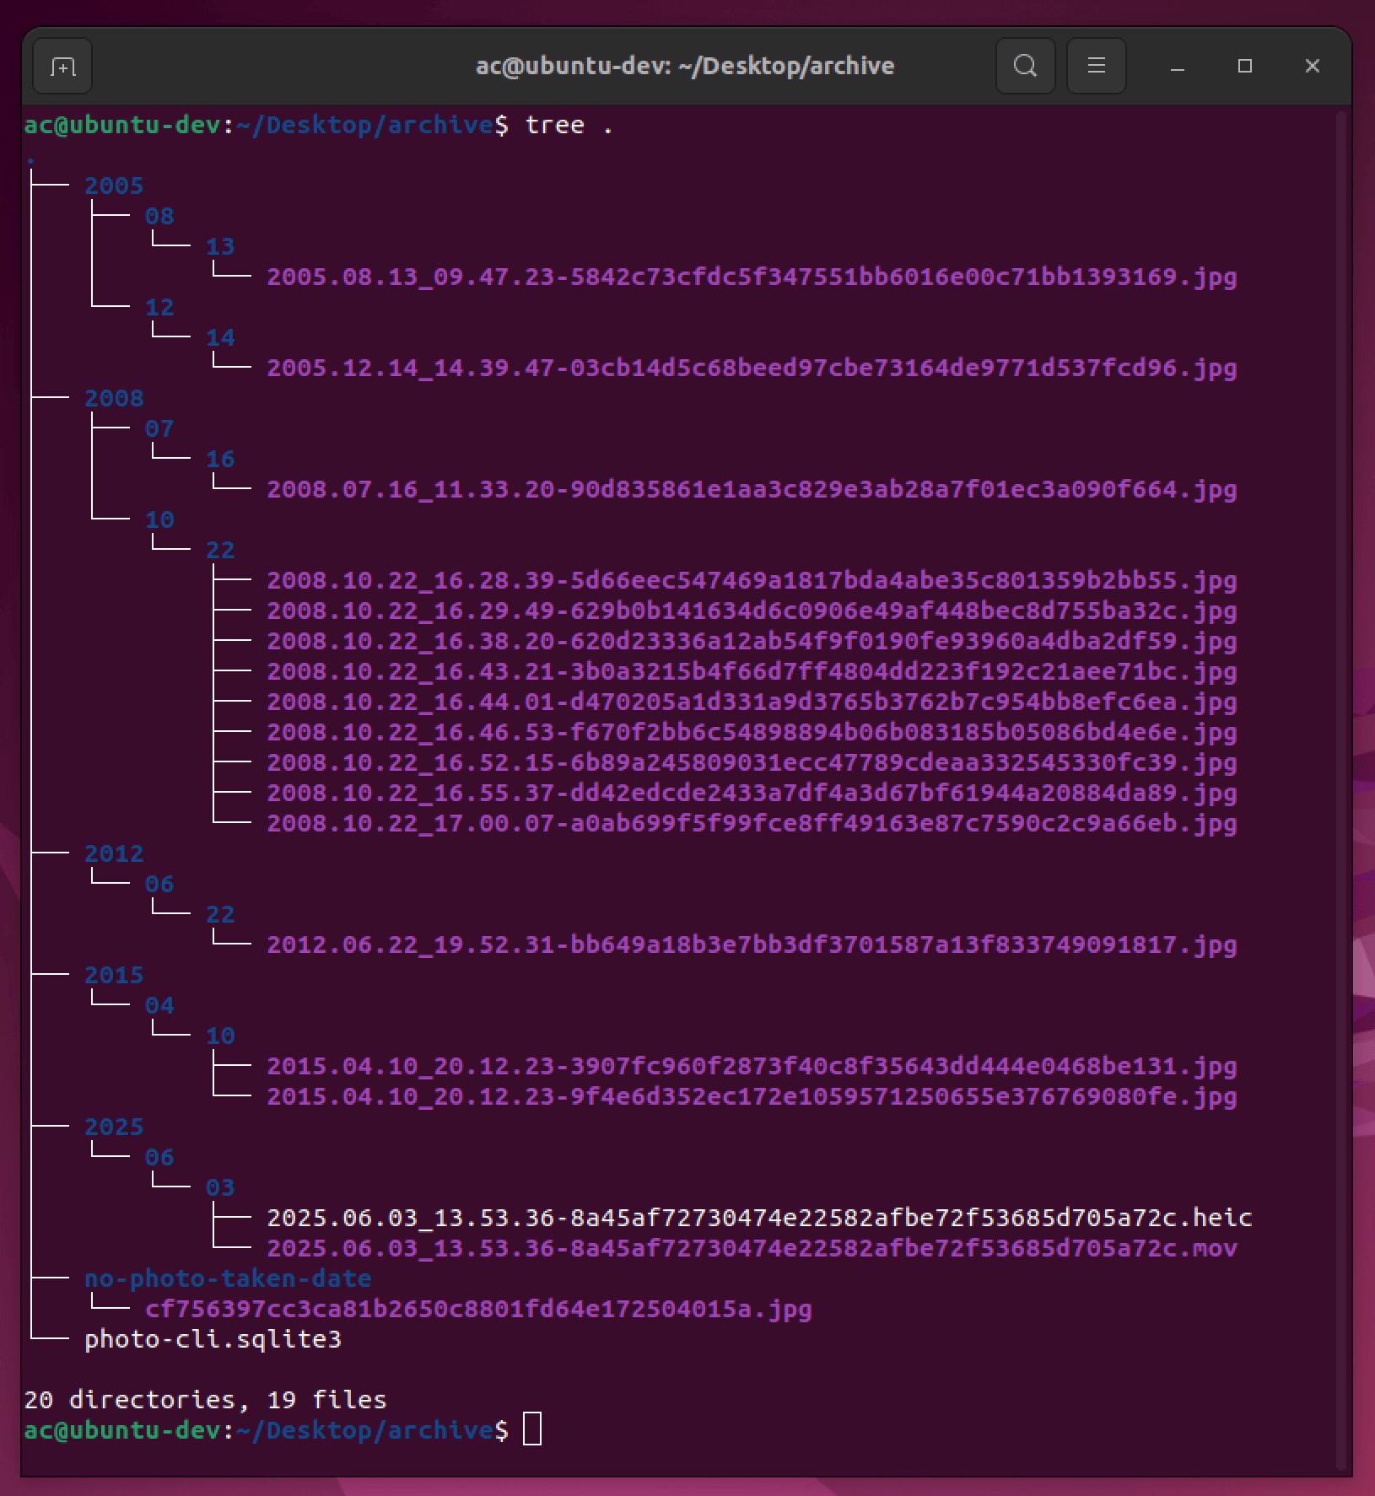The width and height of the screenshot is (1375, 1496).
Task: Click file cf756397cc3ca81b jpg
Action: point(478,1309)
